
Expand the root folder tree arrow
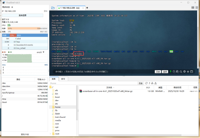point(50,134)
